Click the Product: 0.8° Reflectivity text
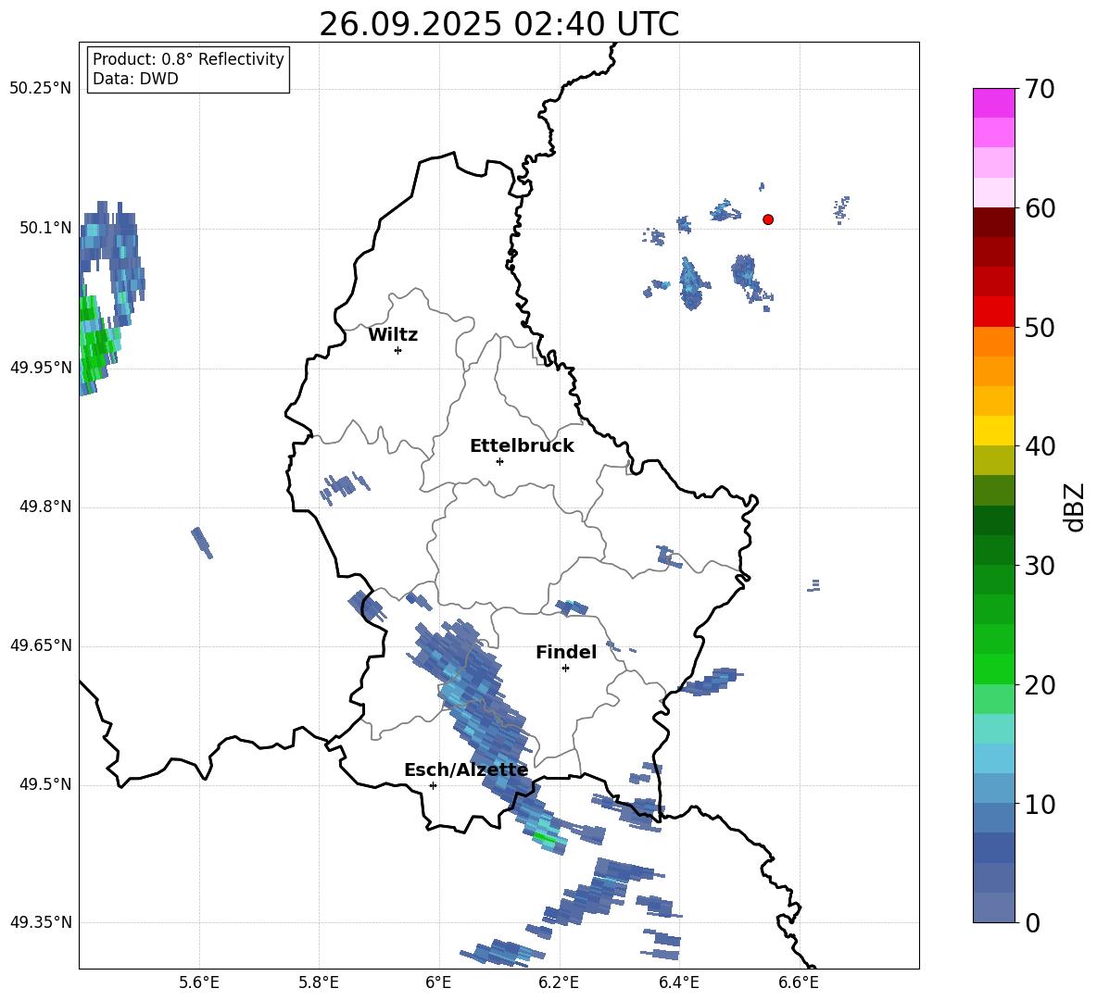The width and height of the screenshot is (1097, 1001). (188, 58)
